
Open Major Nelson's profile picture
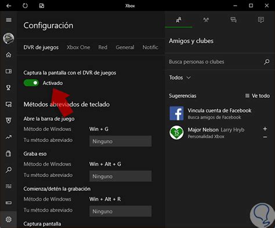[x=176, y=133]
